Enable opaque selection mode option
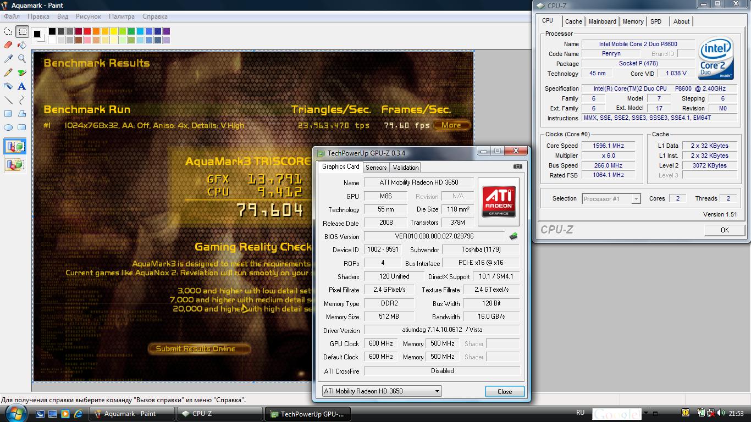The image size is (751, 422). (15, 147)
